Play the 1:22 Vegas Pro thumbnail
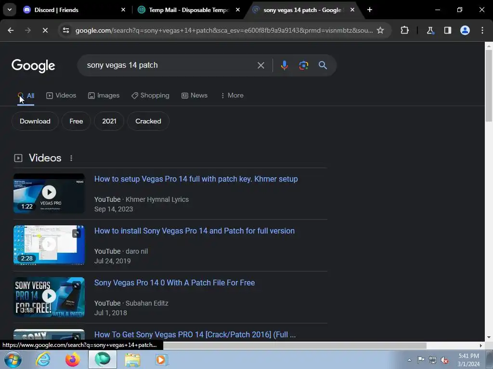This screenshot has width=493, height=369. pyautogui.click(x=49, y=193)
